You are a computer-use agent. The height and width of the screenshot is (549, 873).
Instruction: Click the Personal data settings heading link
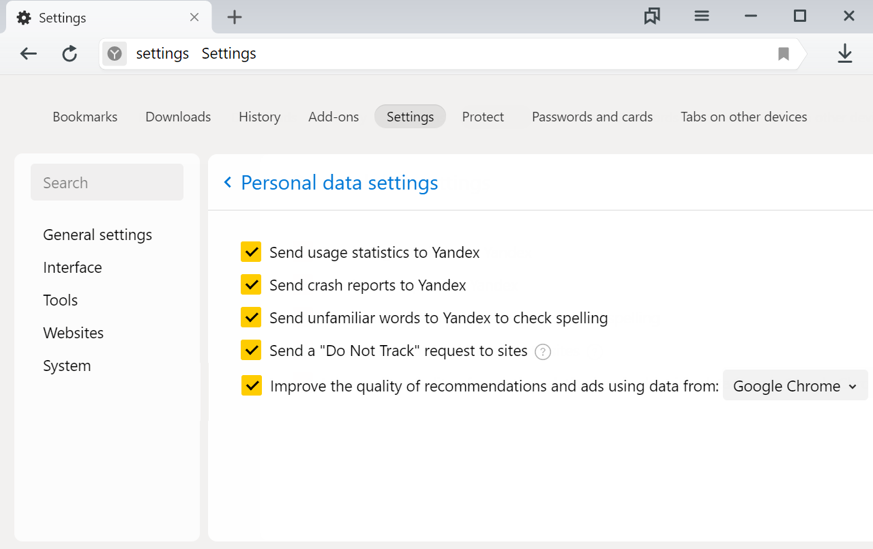(x=340, y=183)
